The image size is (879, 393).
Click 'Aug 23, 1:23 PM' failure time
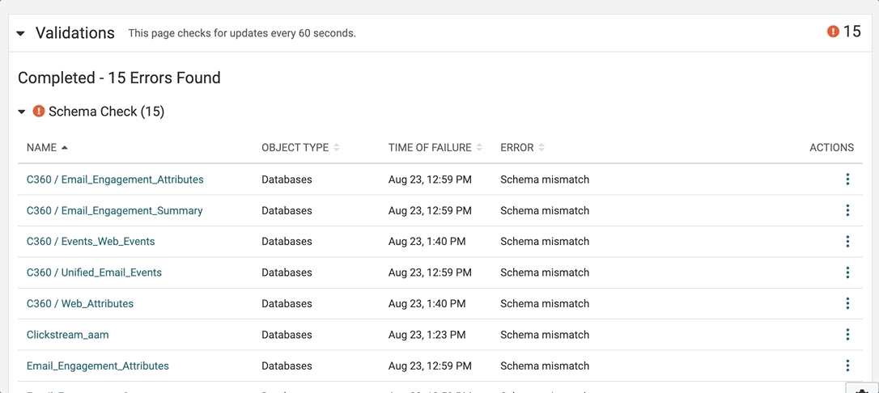[x=427, y=335]
